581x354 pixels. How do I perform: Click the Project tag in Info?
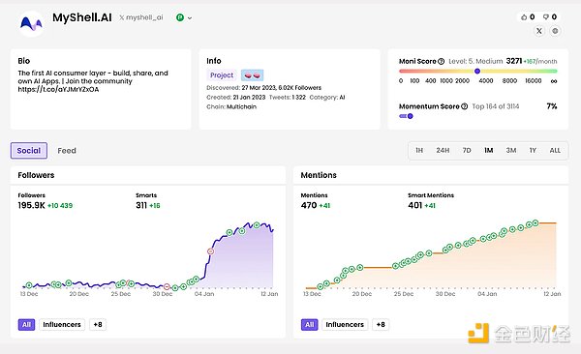click(222, 75)
